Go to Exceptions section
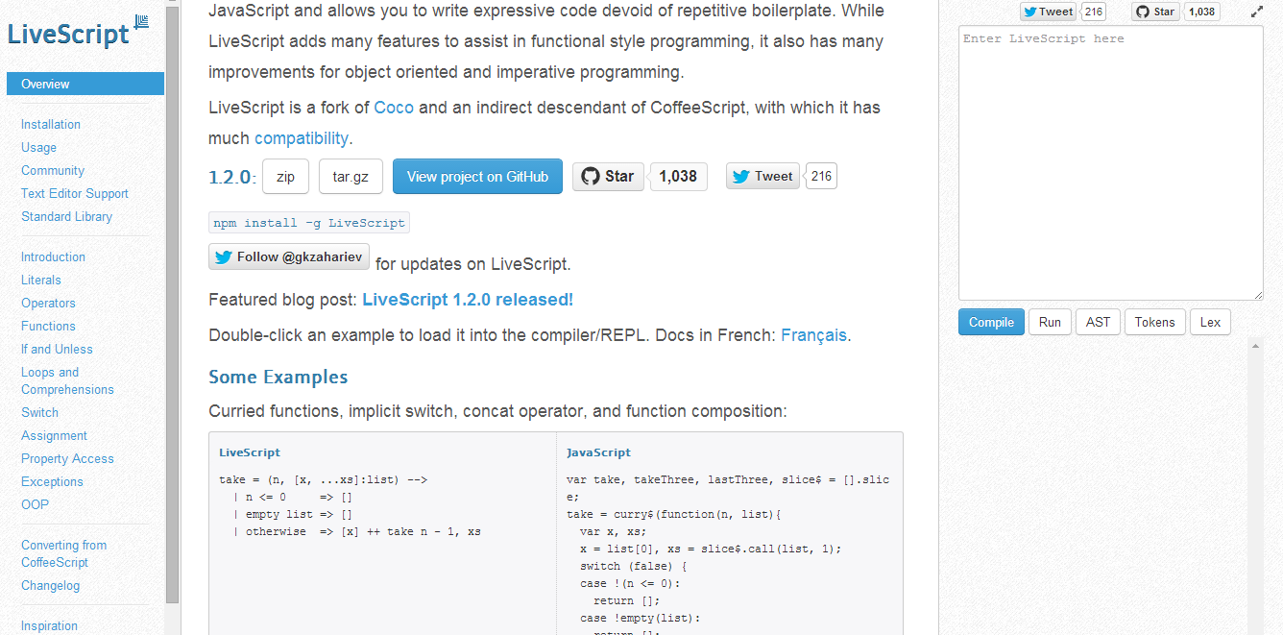This screenshot has width=1283, height=635. point(52,482)
